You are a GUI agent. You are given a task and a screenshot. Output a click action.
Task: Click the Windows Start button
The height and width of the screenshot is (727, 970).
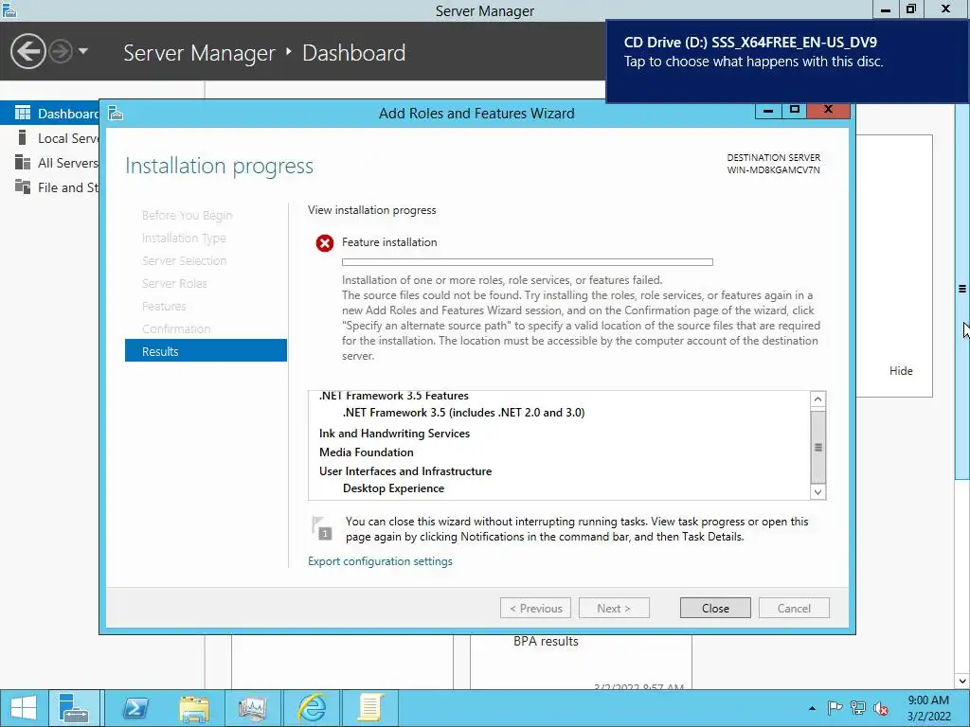[24, 708]
